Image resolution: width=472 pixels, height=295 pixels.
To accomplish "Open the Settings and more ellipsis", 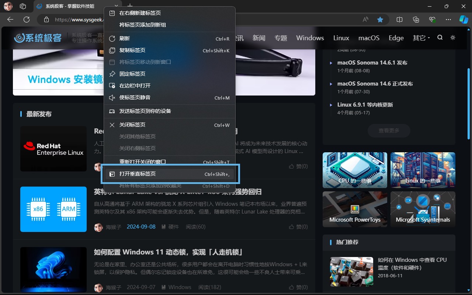I will click(448, 20).
